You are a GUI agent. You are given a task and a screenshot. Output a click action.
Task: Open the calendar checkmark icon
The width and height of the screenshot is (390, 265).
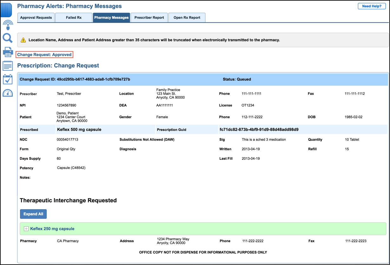[x=8, y=79]
